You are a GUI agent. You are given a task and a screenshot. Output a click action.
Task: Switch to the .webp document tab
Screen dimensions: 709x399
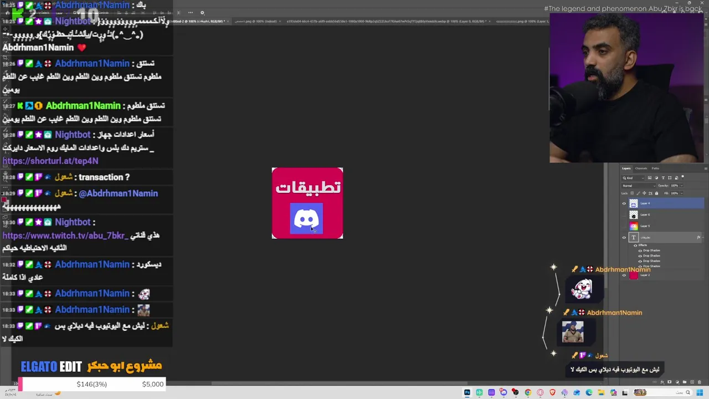tap(388, 21)
